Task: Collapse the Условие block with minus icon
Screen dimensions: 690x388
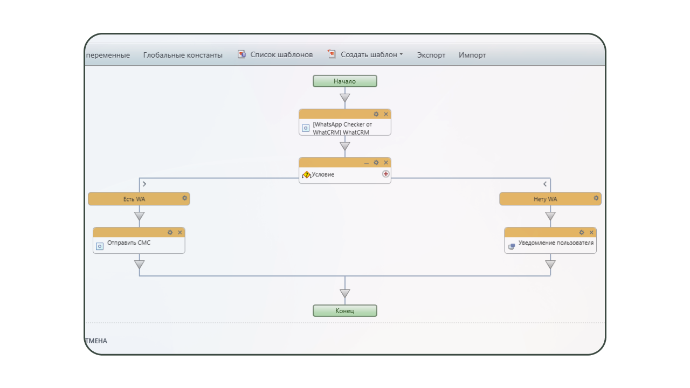Action: (x=367, y=163)
